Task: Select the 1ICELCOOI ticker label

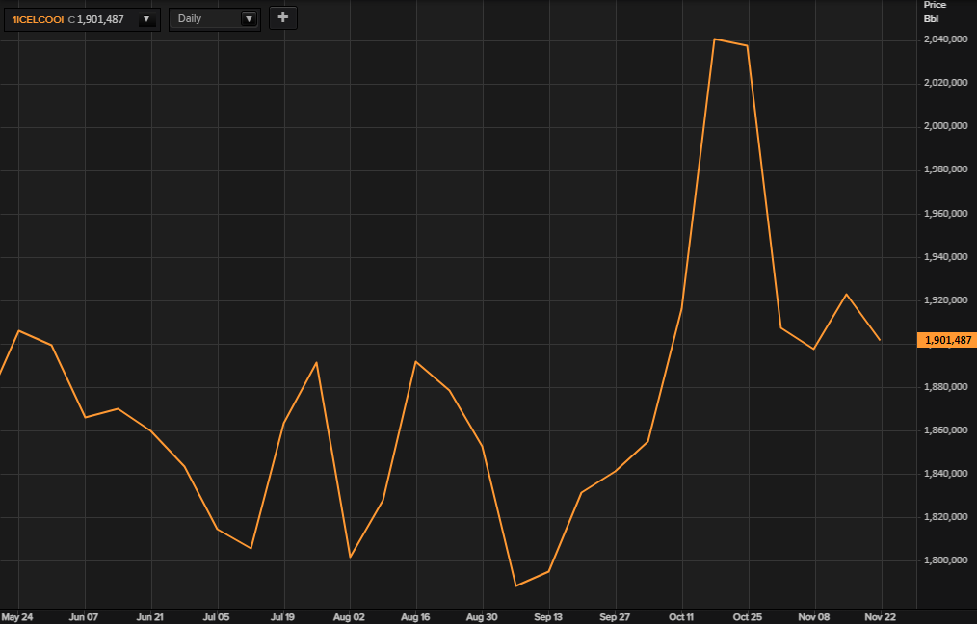Action: click(x=38, y=20)
